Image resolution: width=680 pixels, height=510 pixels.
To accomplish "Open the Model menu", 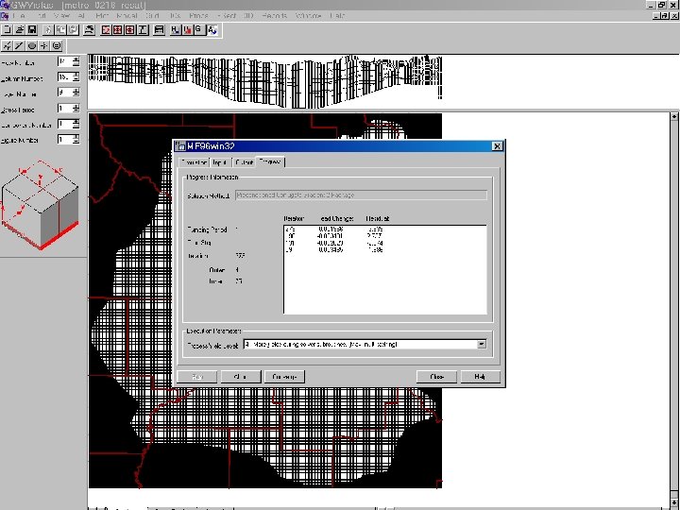I will coord(127,16).
